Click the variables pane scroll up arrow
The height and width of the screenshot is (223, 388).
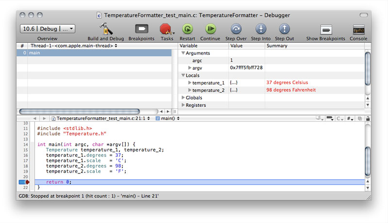tap(368, 98)
